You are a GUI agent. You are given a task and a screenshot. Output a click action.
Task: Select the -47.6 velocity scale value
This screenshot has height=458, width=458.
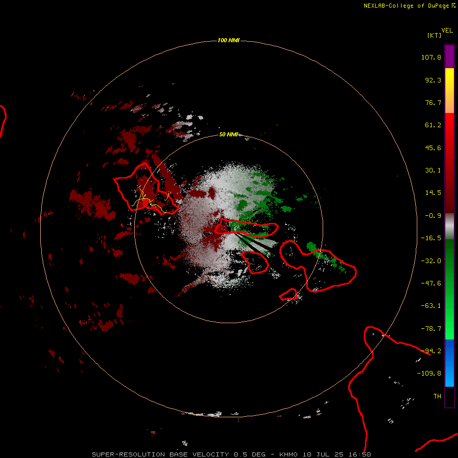point(431,283)
